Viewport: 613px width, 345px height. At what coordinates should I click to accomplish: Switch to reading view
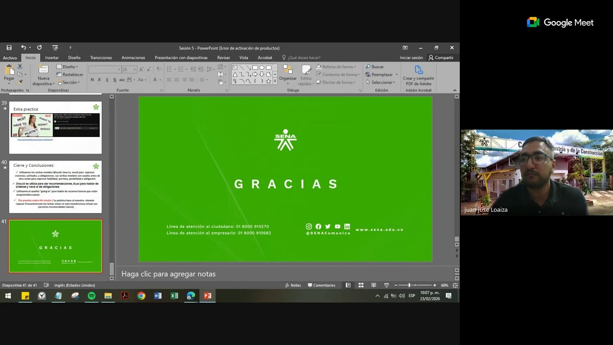pyautogui.click(x=374, y=285)
